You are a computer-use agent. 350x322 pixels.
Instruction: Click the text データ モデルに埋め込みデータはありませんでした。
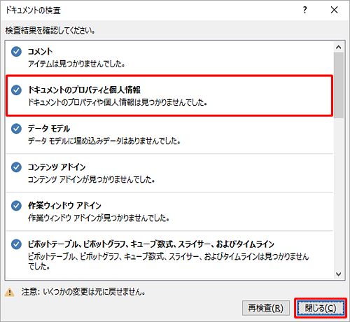[x=104, y=141]
